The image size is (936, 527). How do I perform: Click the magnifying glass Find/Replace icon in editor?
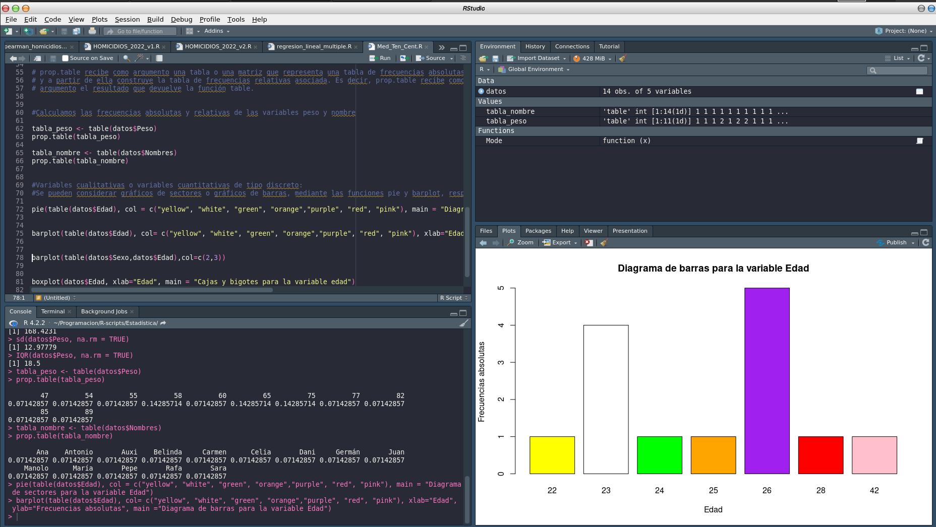point(126,58)
